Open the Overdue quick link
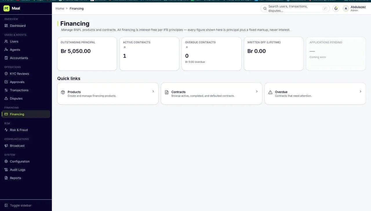The width and height of the screenshot is (371, 211). (x=315, y=93)
